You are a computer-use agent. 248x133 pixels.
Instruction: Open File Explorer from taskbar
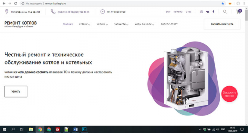pyautogui.click(x=31, y=129)
